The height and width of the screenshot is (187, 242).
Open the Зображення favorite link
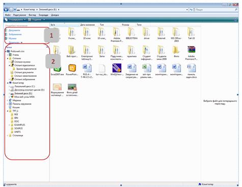pyautogui.click(x=15, y=34)
